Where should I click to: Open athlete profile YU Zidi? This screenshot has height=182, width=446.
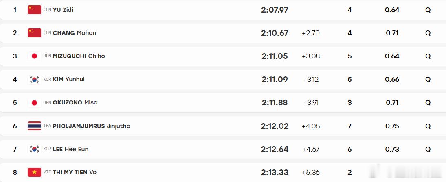63,10
